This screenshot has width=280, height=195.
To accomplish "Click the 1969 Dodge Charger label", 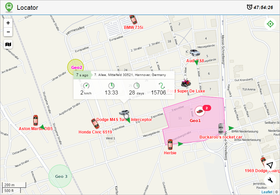I will click(262, 171).
